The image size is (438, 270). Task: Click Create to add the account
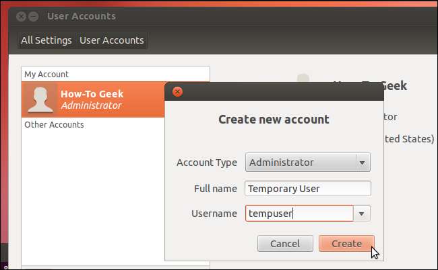tap(346, 243)
